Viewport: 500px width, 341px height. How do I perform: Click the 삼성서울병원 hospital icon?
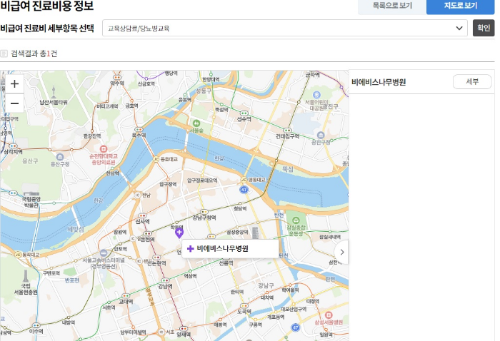coord(329,315)
